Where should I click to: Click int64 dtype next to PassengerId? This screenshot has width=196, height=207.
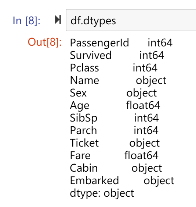tap(160, 43)
